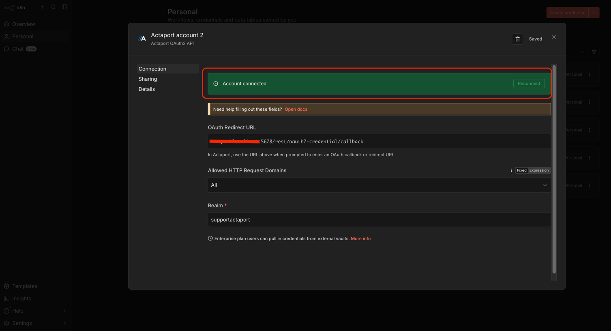611x331 pixels.
Task: Select Fixed mode toggle
Action: pos(521,170)
